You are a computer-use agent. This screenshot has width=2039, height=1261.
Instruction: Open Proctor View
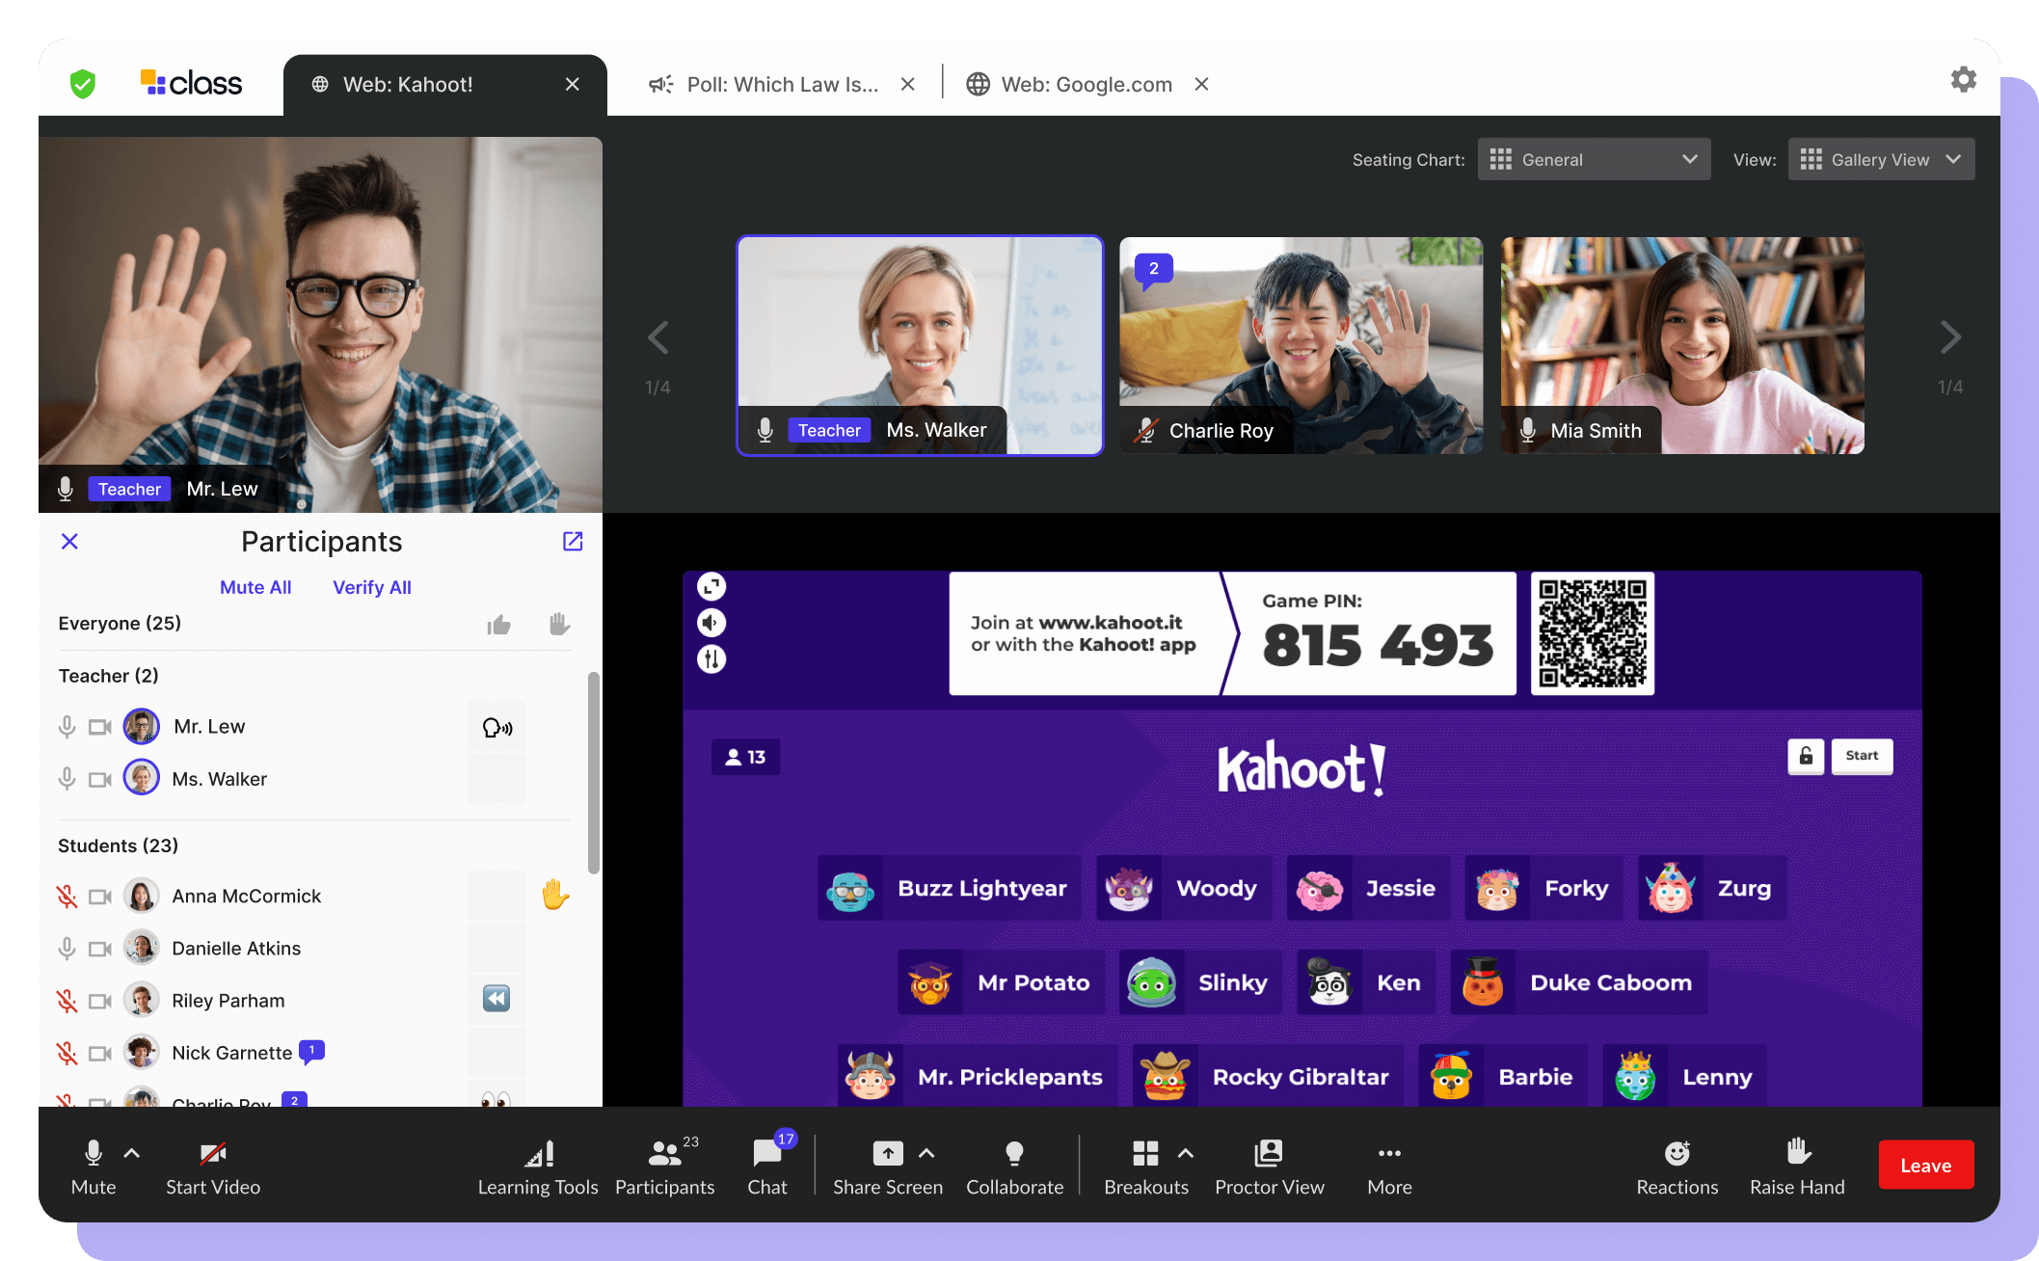tap(1269, 1167)
